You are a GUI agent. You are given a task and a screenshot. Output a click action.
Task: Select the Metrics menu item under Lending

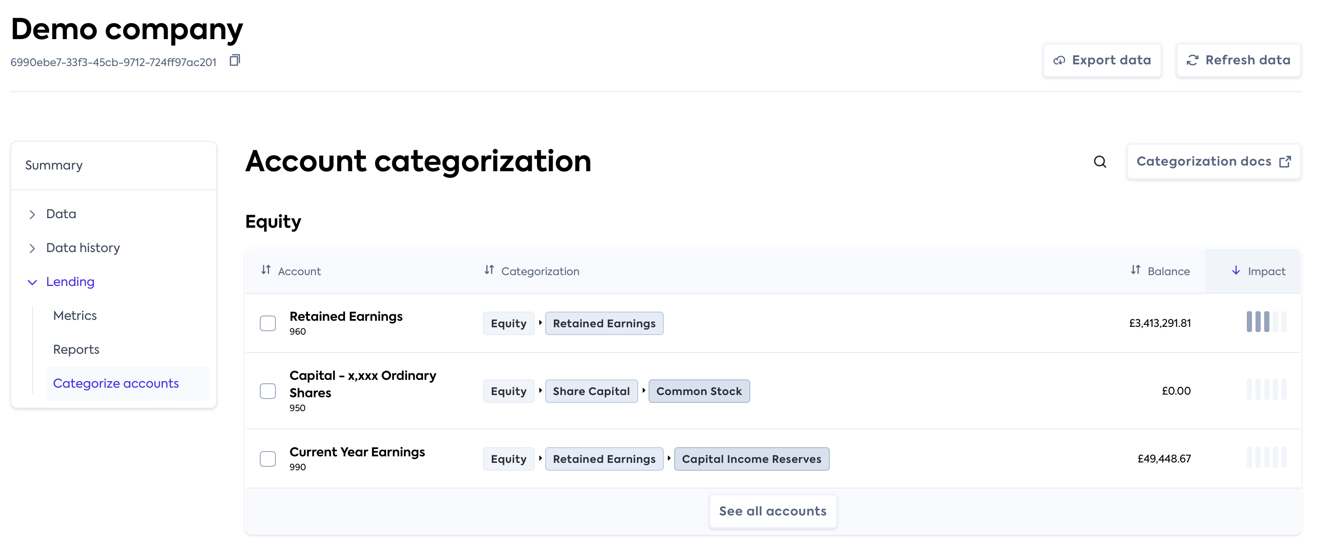[x=75, y=315]
